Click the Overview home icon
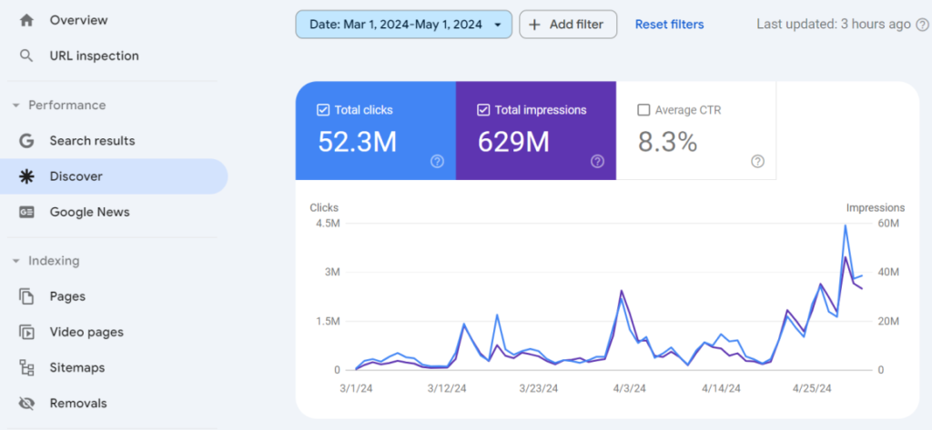The width and height of the screenshot is (932, 430). (26, 20)
